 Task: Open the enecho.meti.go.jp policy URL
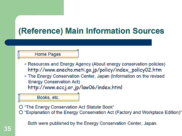95,70
